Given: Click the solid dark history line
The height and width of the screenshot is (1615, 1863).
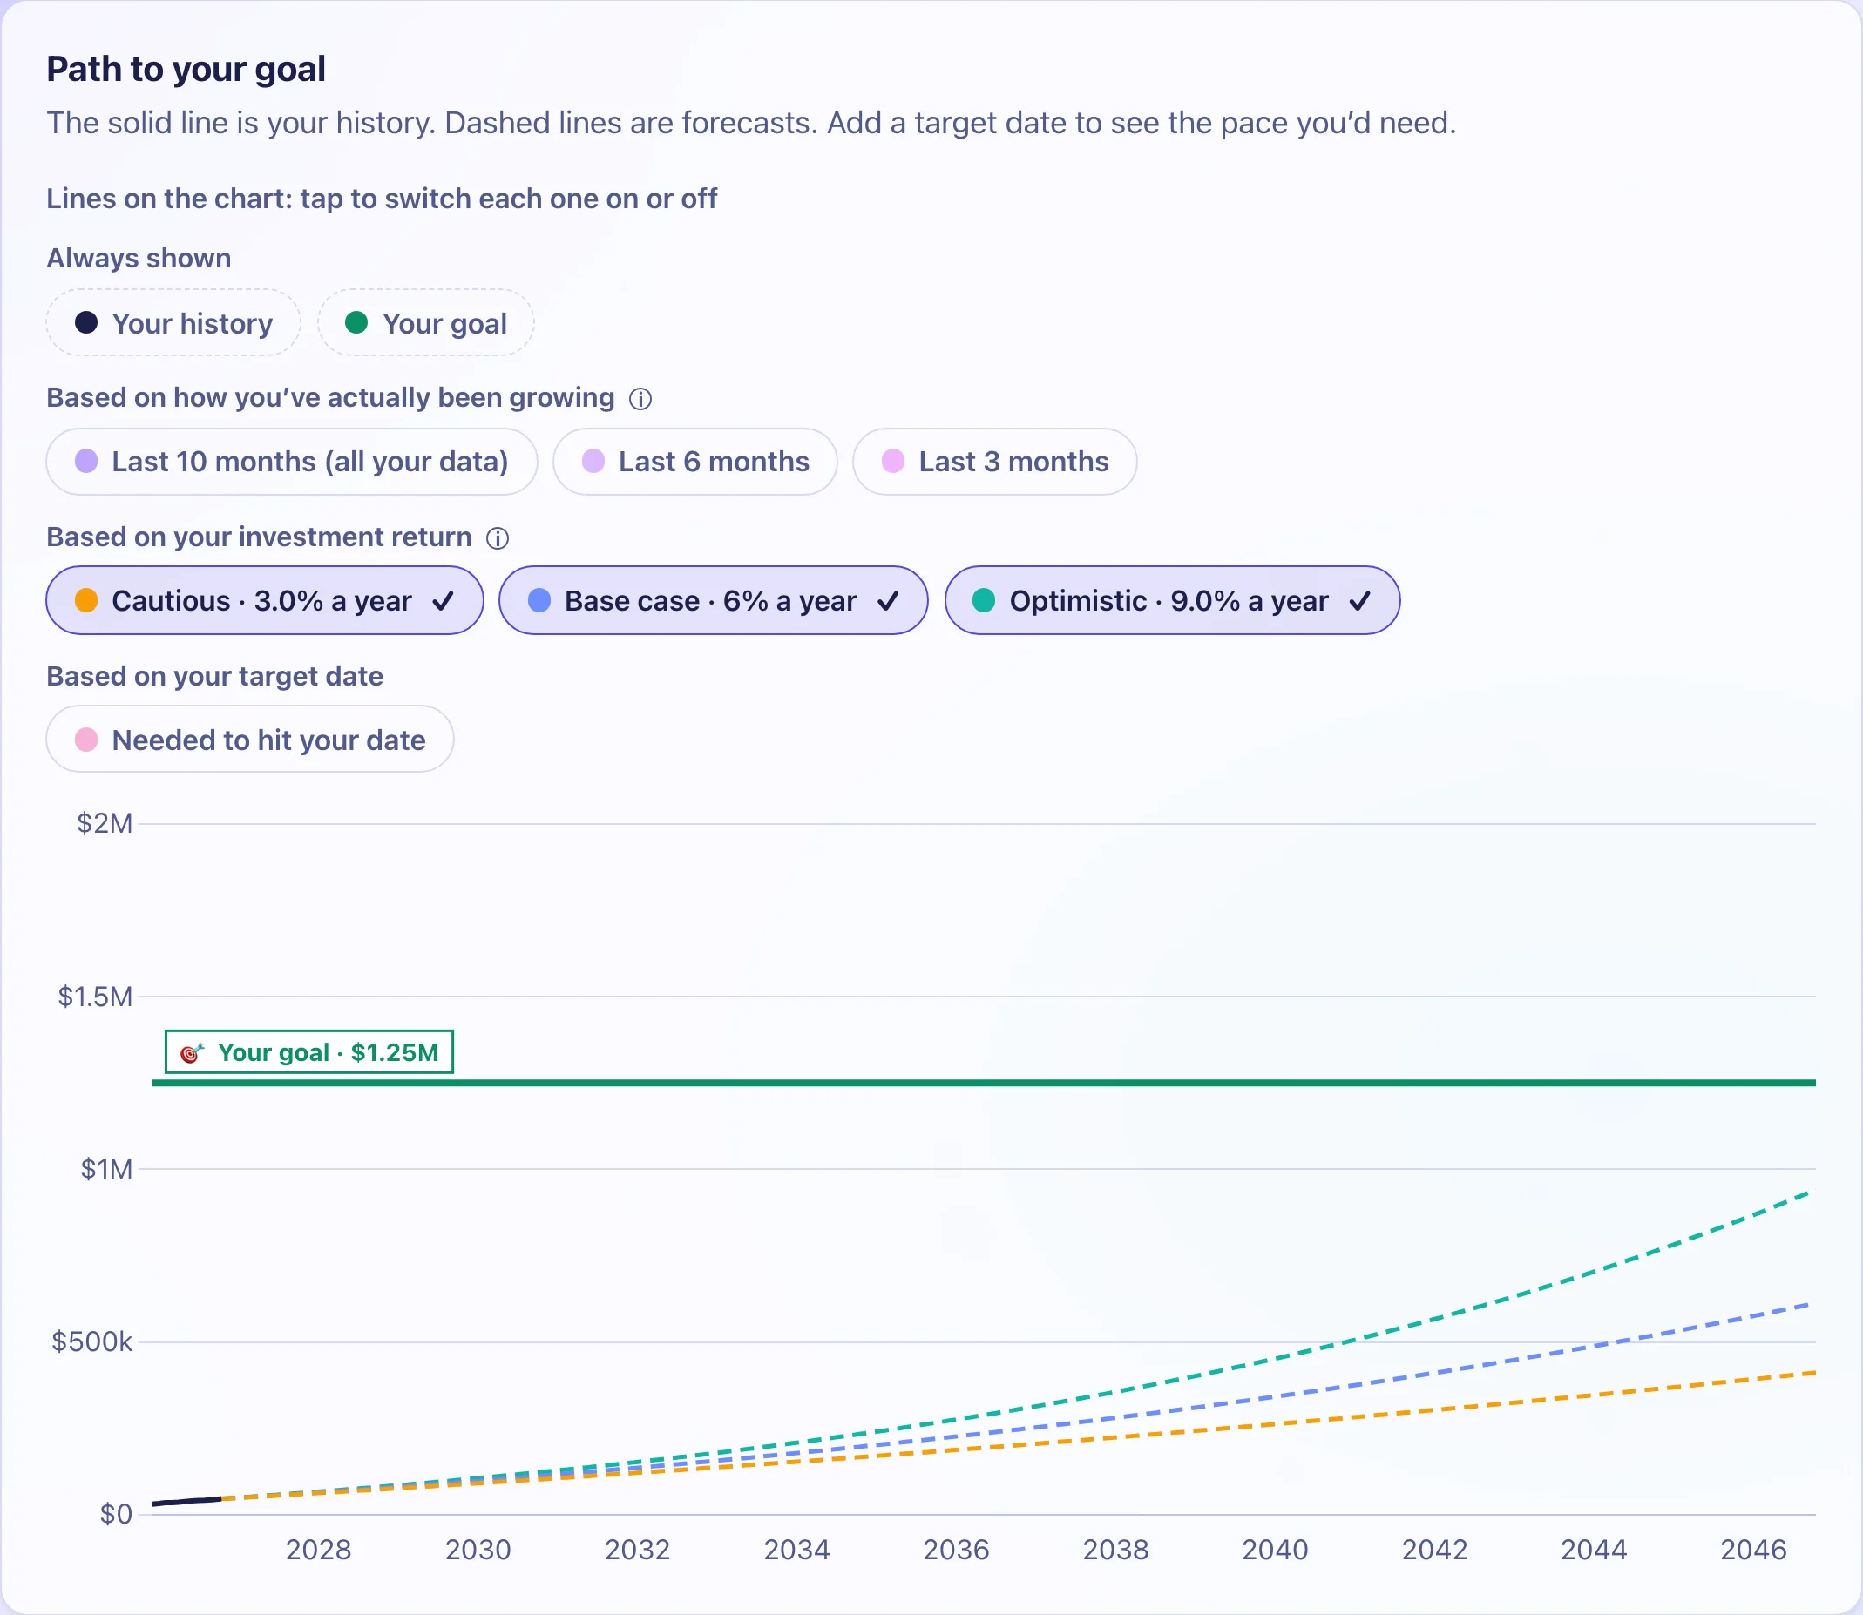Looking at the screenshot, I should (187, 1501).
